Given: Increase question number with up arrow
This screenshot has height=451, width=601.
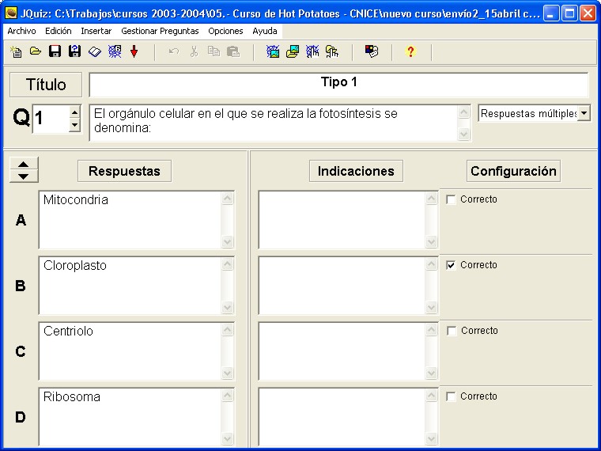Looking at the screenshot, I should tap(74, 113).
